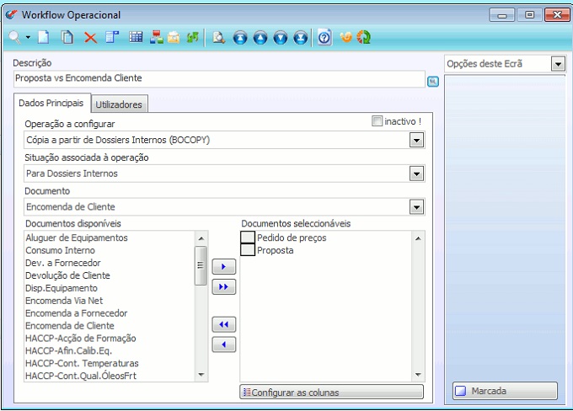Go to next record down arrow icon
Screen dimensions: 573x411
pos(281,38)
